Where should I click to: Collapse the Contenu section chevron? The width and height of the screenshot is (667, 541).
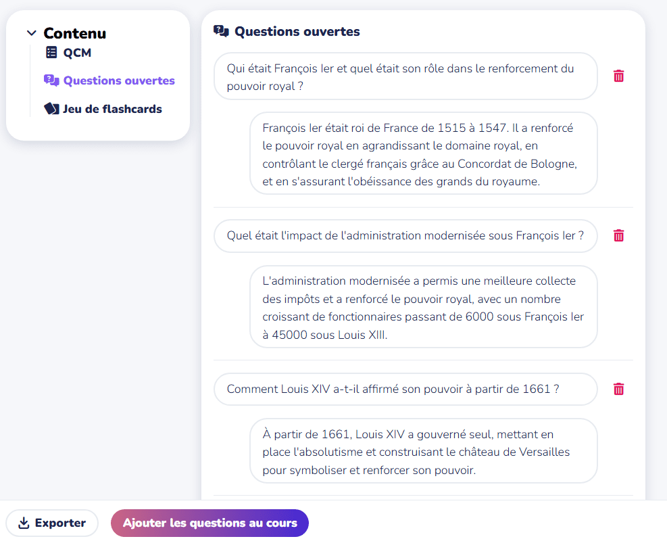tap(31, 33)
